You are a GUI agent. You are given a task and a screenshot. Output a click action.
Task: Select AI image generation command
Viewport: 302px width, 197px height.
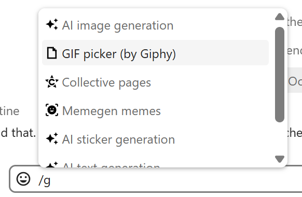155,25
